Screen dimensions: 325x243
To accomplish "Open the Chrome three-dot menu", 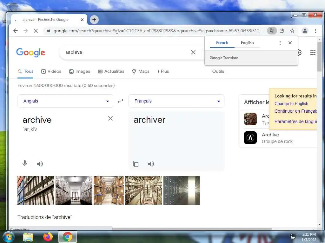I will click(x=315, y=31).
